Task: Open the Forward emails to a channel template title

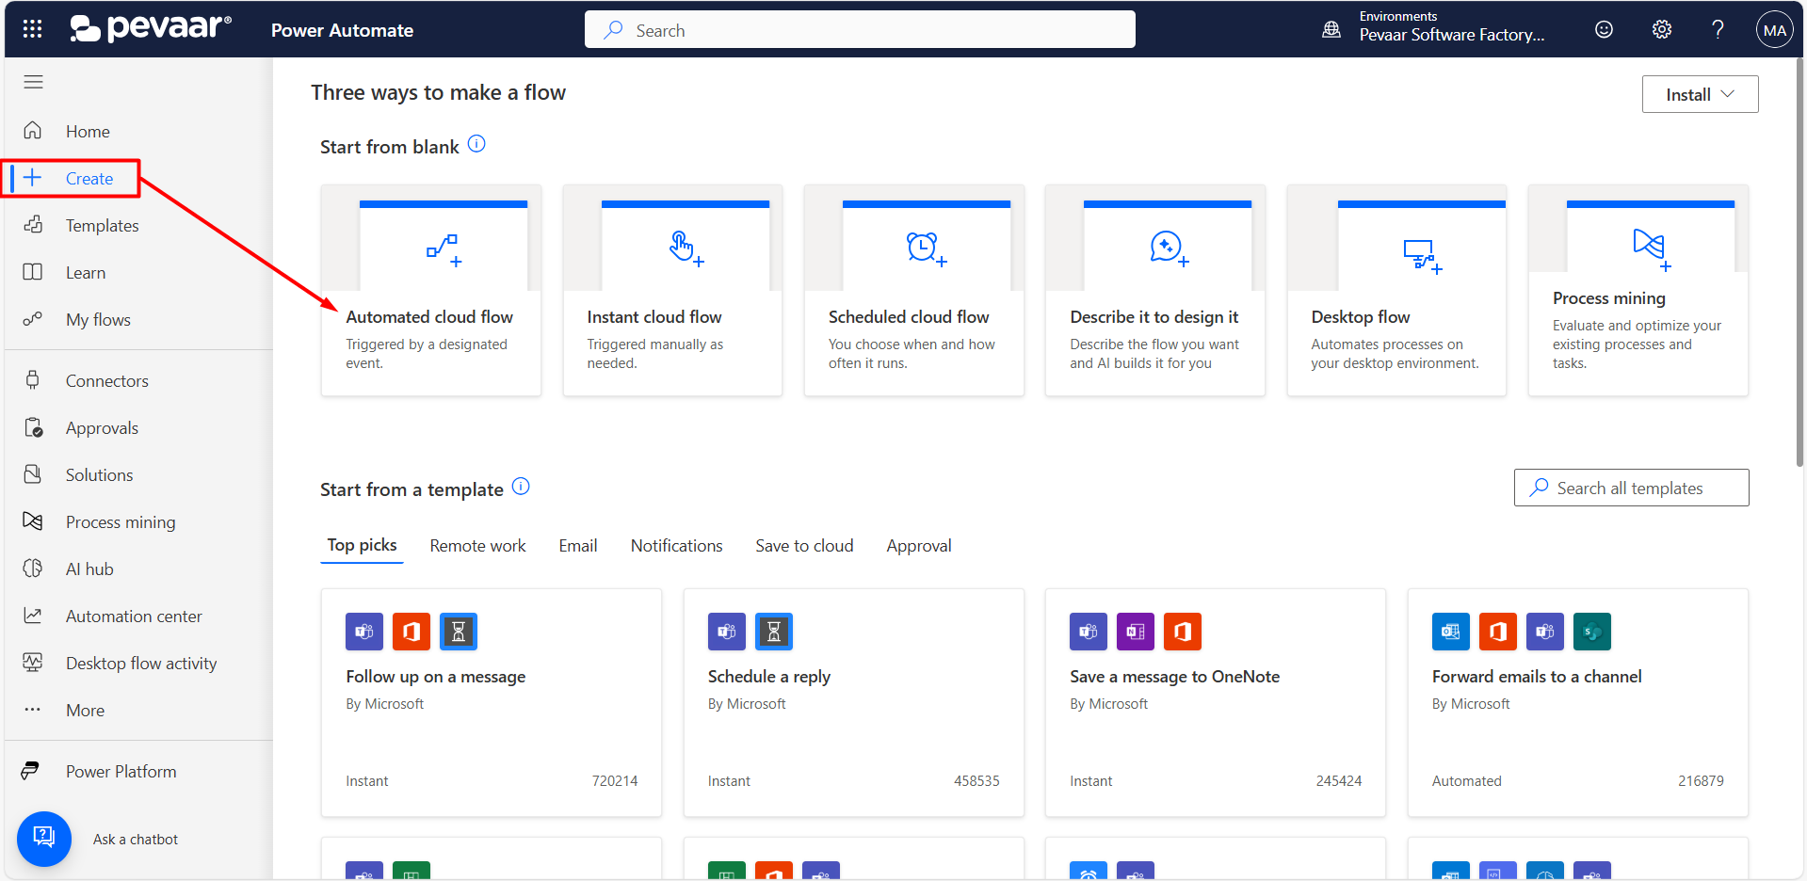Action: click(1537, 677)
